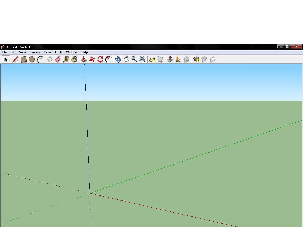Pick the Circle drawing tool
303x227 pixels.
coord(32,59)
